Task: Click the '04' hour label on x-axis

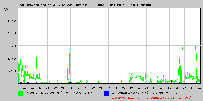Action: [86, 88]
